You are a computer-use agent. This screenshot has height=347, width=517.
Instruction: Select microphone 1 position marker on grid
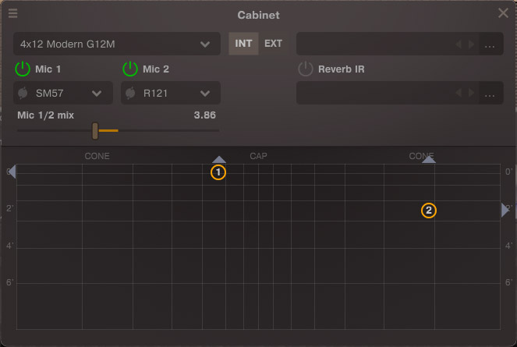point(218,172)
